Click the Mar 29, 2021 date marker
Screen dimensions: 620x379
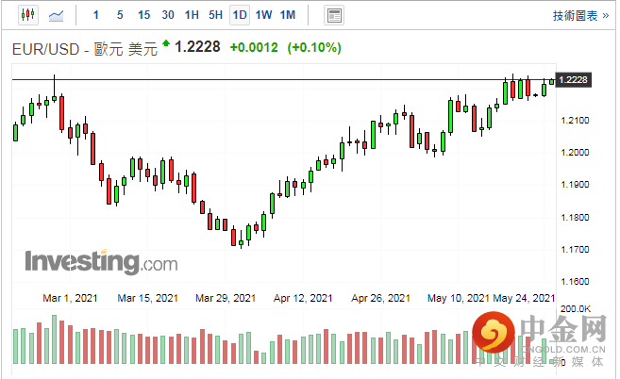[225, 298]
